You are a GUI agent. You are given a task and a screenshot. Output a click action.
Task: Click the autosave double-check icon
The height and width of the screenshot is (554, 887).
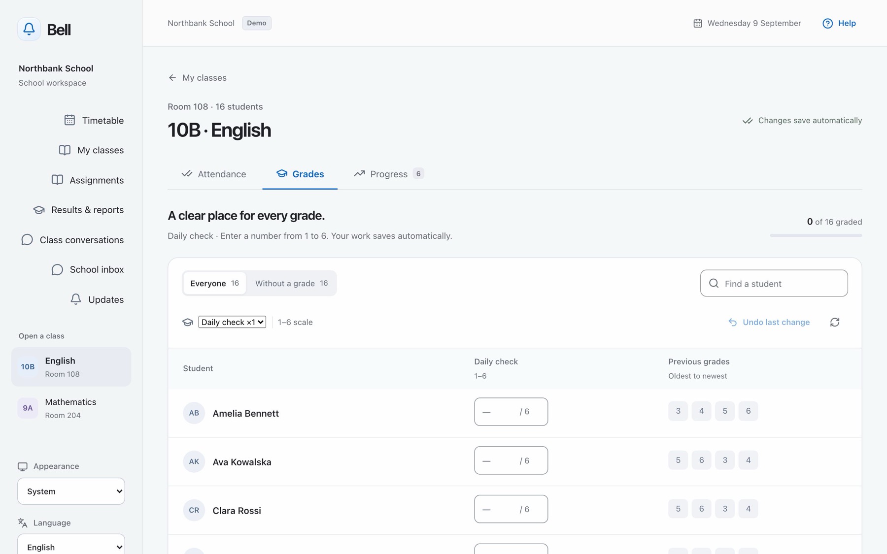748,121
